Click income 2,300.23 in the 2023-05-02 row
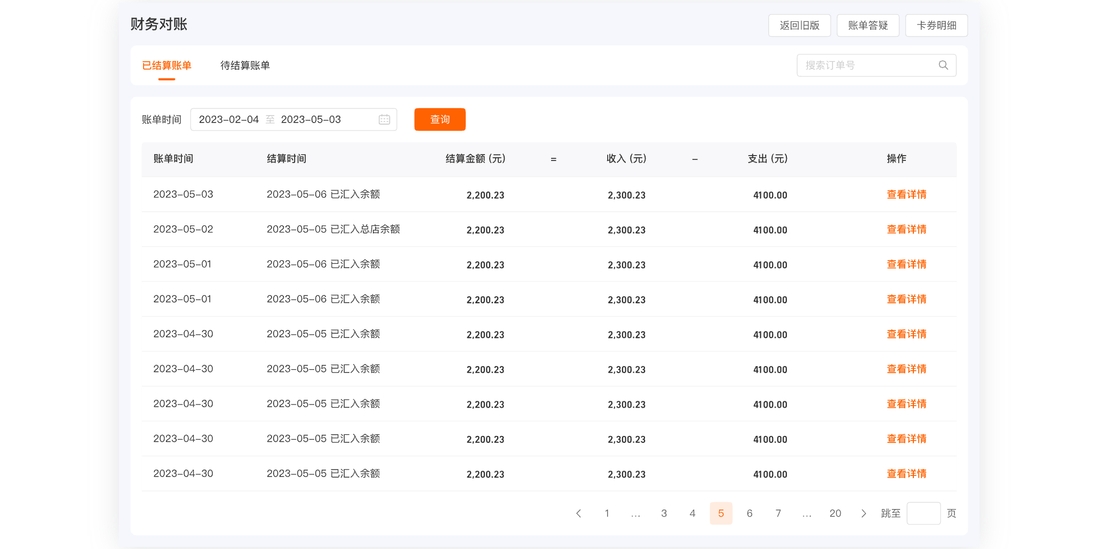 (x=627, y=230)
